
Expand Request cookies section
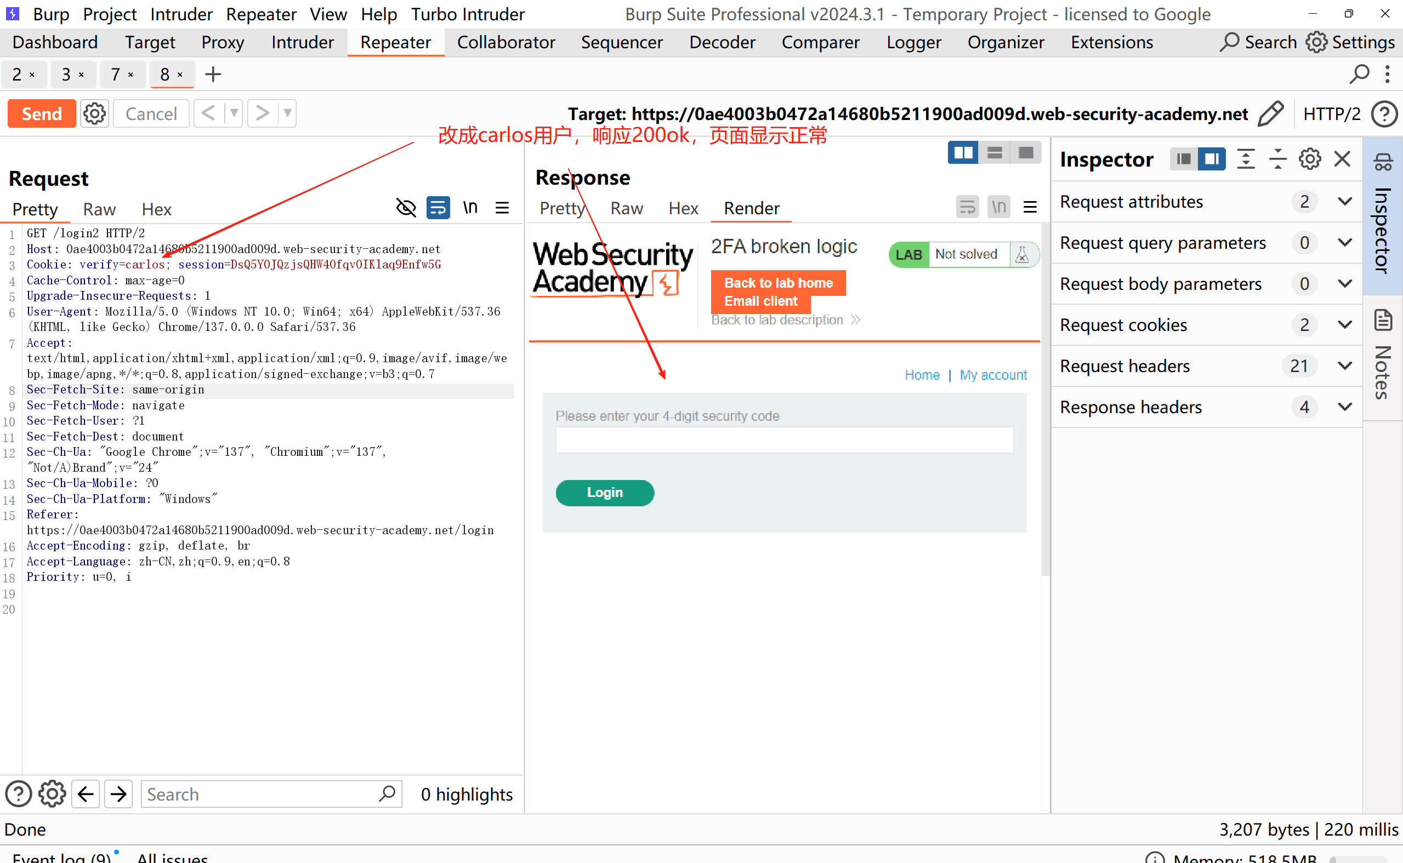(1345, 325)
